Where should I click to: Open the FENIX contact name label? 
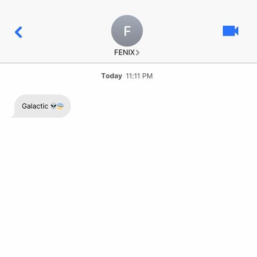coord(124,52)
